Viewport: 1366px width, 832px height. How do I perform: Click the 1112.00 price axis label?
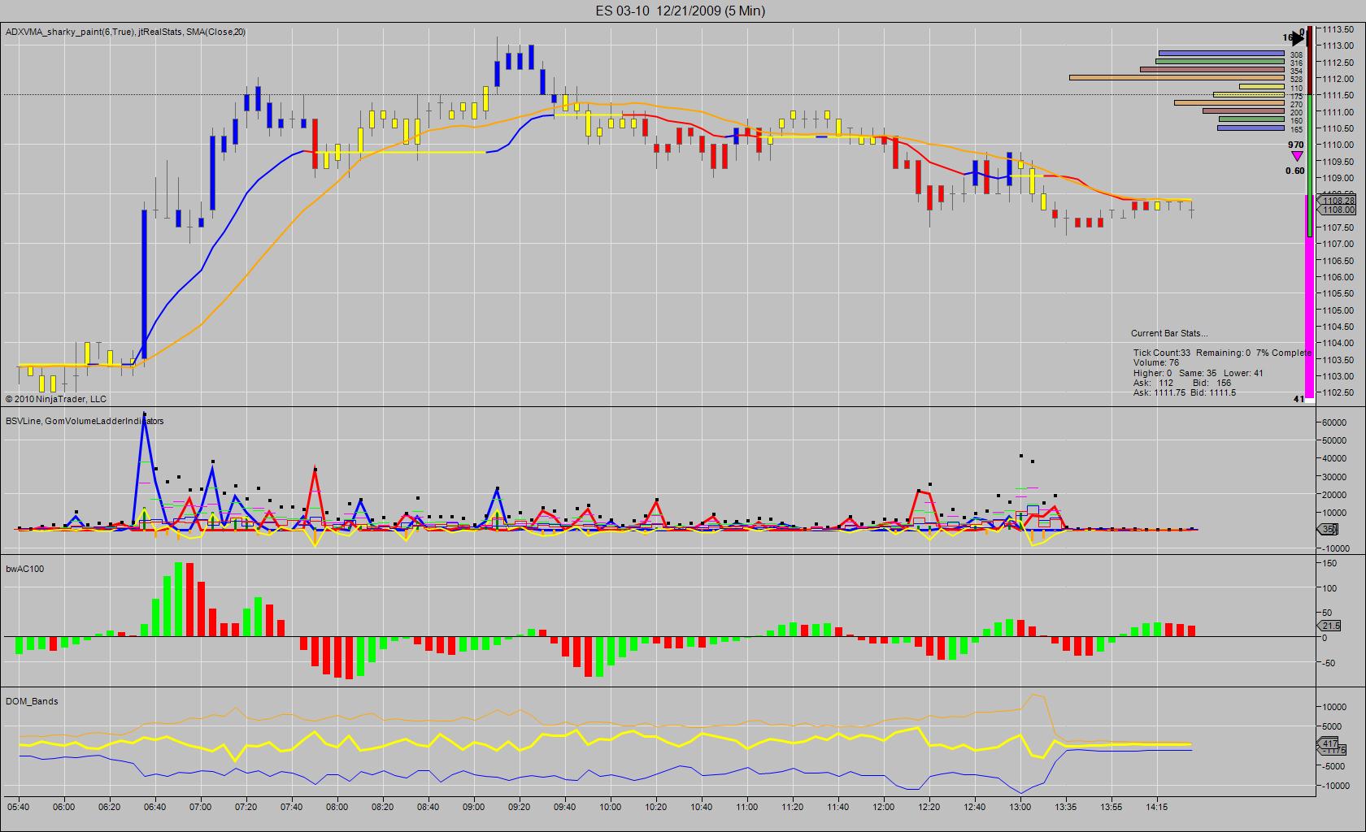tap(1338, 79)
